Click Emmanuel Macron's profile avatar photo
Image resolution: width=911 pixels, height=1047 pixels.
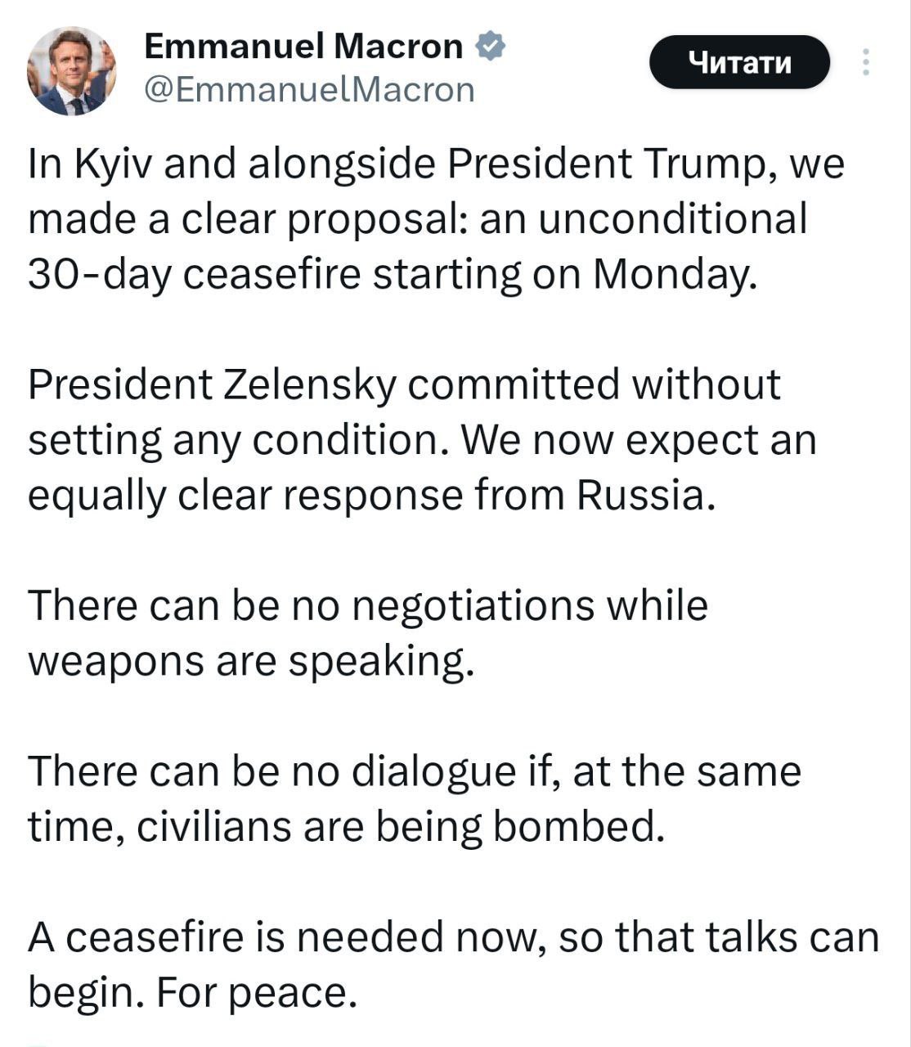(x=72, y=71)
